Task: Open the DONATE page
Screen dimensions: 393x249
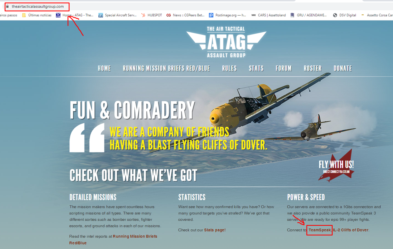Action: (343, 68)
